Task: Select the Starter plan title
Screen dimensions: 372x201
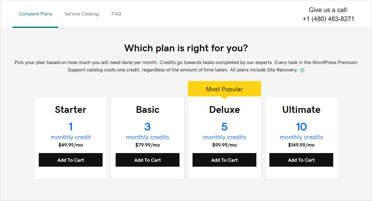Action: point(71,109)
